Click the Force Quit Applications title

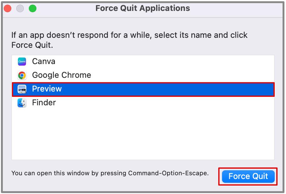143,8
